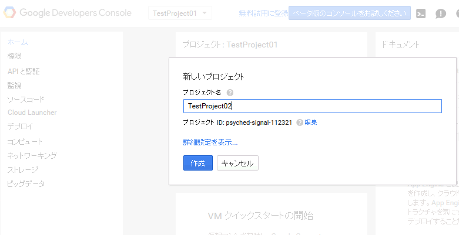Viewport: 459px width, 235px height.
Task: Open コンピュート in the sidebar
Action: [25, 142]
